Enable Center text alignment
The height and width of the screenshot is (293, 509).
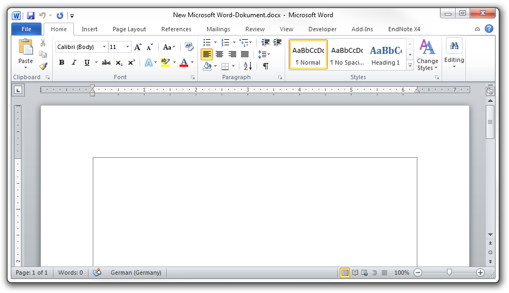219,54
